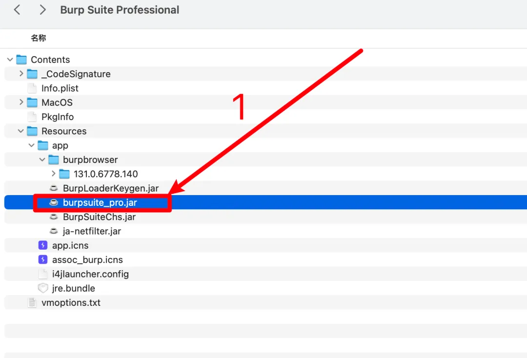Click the PkgInfo file icon

(32, 117)
